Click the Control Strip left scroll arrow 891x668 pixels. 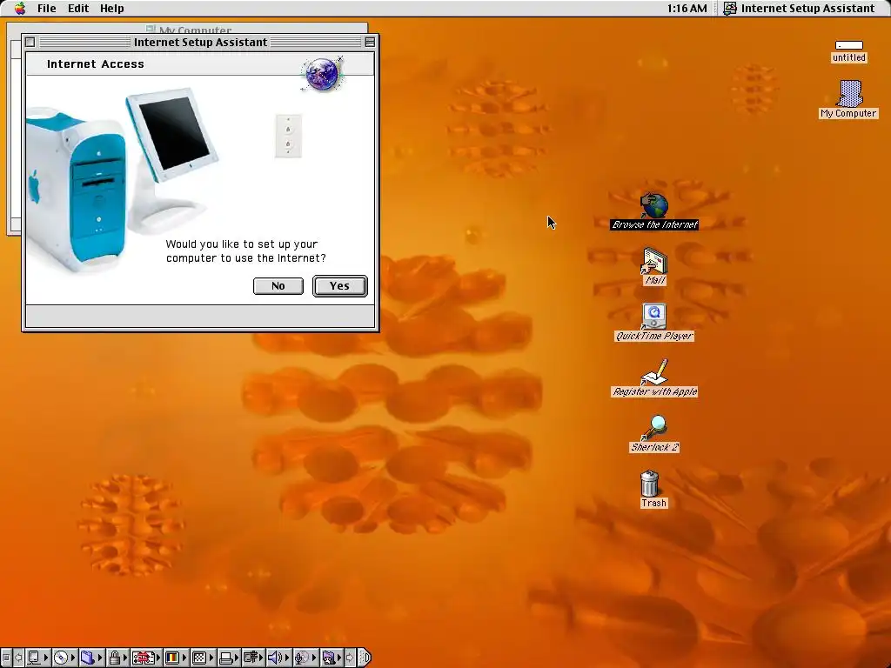coord(18,658)
